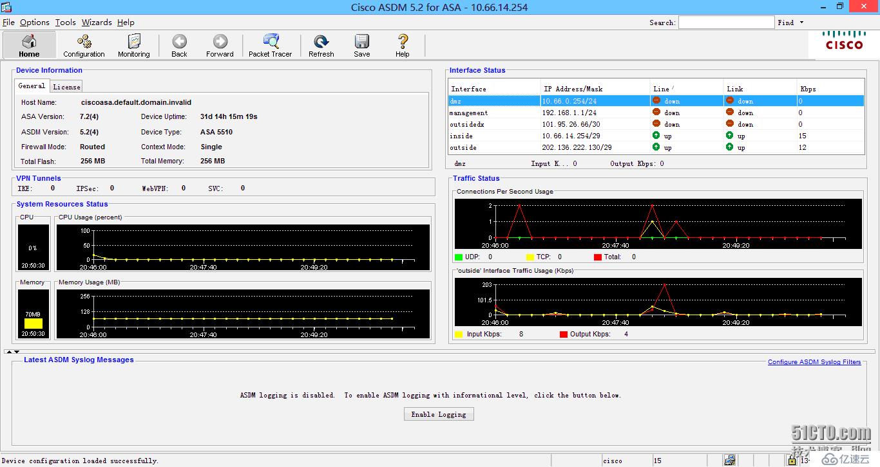Viewport: 880px width, 467px height.
Task: Click the padlock icon in status bar
Action: [791, 460]
